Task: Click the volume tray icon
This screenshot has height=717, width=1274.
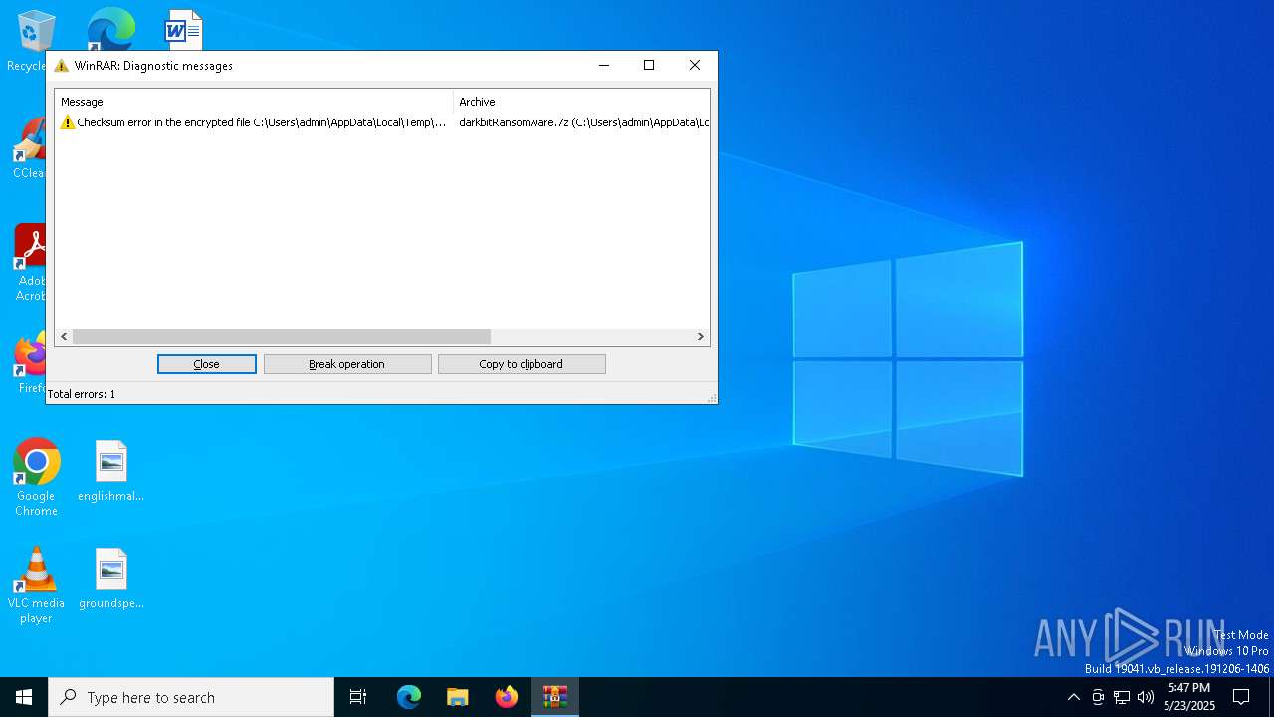Action: 1146,697
